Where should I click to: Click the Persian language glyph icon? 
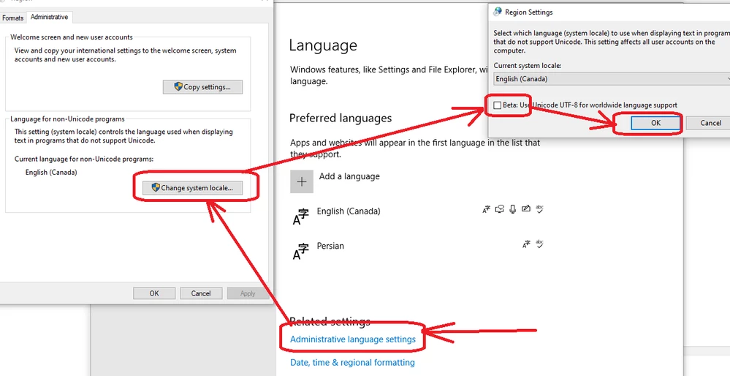[300, 252]
